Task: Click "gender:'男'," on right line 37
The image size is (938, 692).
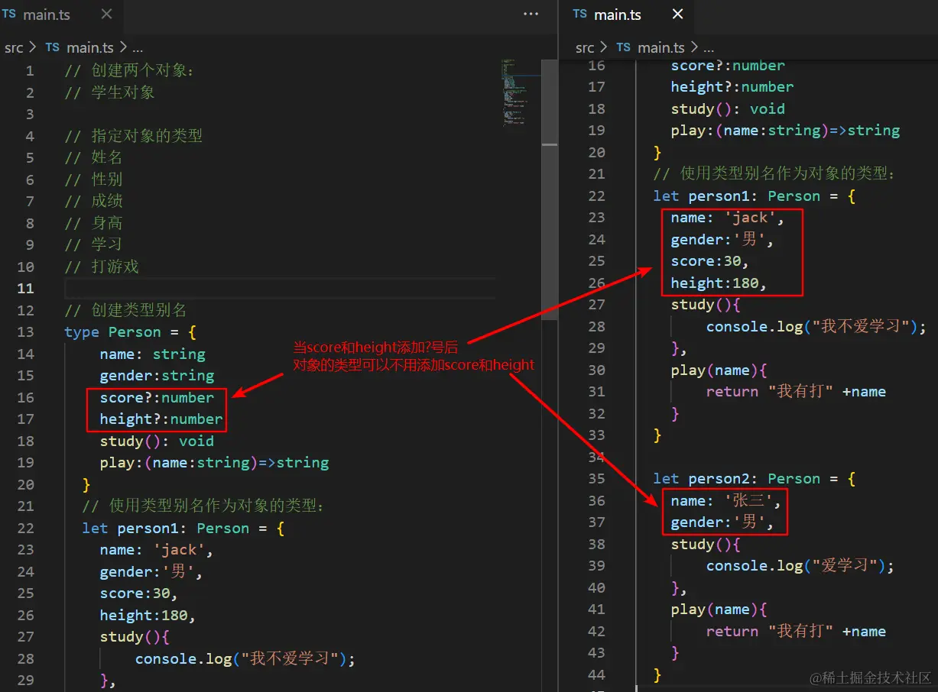Action: (723, 522)
